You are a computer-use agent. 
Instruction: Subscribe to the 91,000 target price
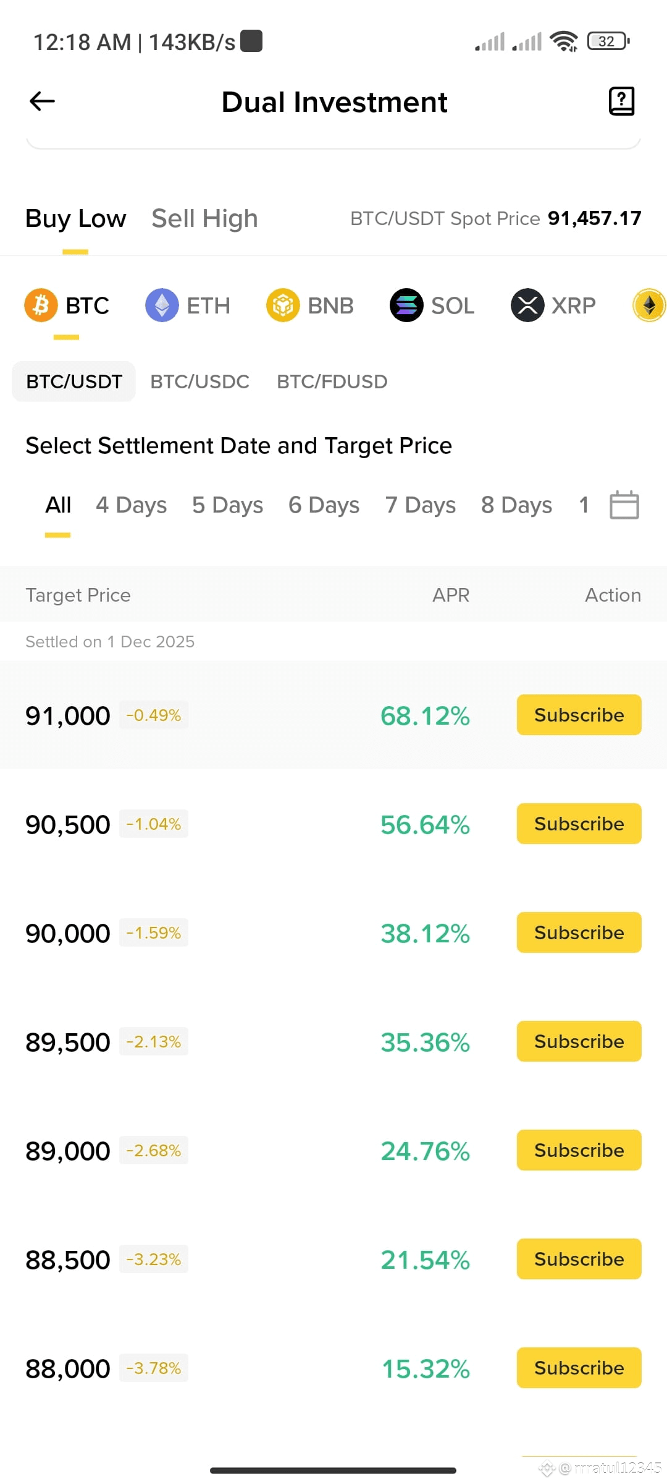(x=579, y=715)
